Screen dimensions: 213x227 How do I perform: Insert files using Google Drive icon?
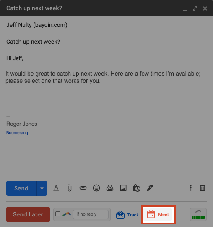(110, 188)
